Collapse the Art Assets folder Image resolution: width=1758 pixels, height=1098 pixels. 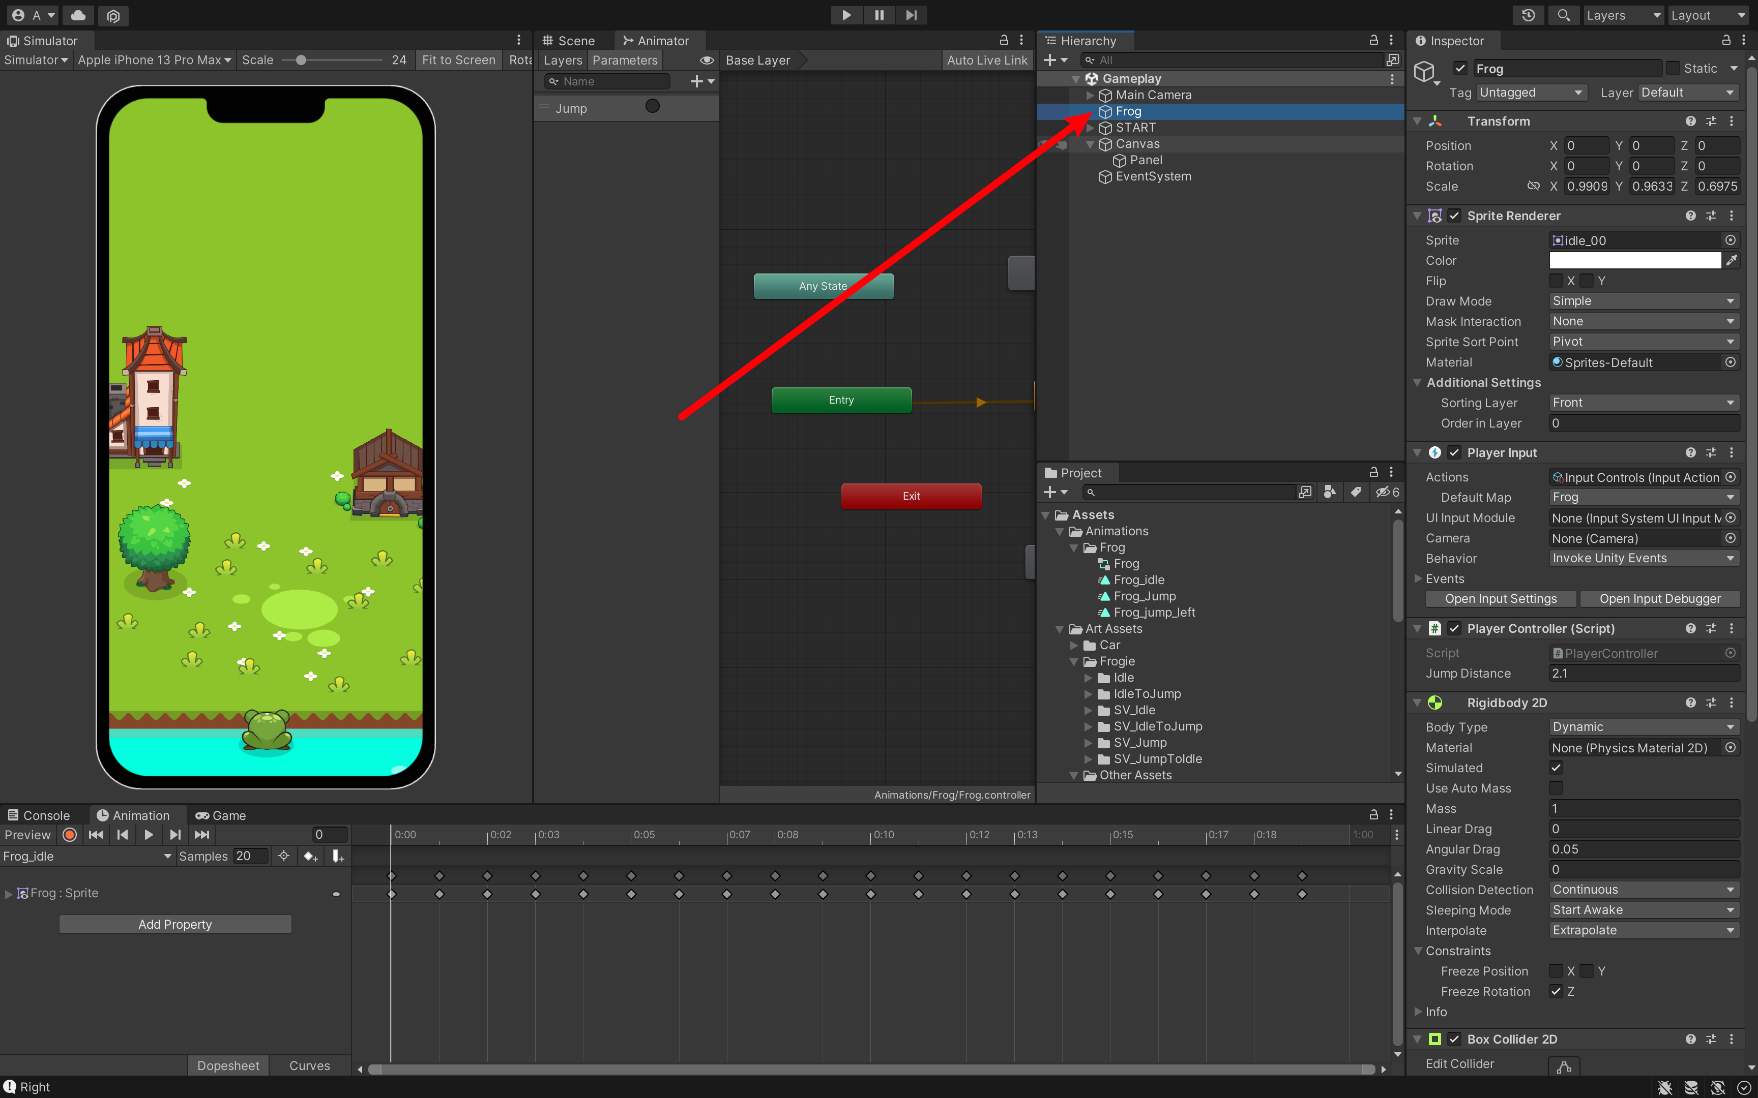[1059, 629]
